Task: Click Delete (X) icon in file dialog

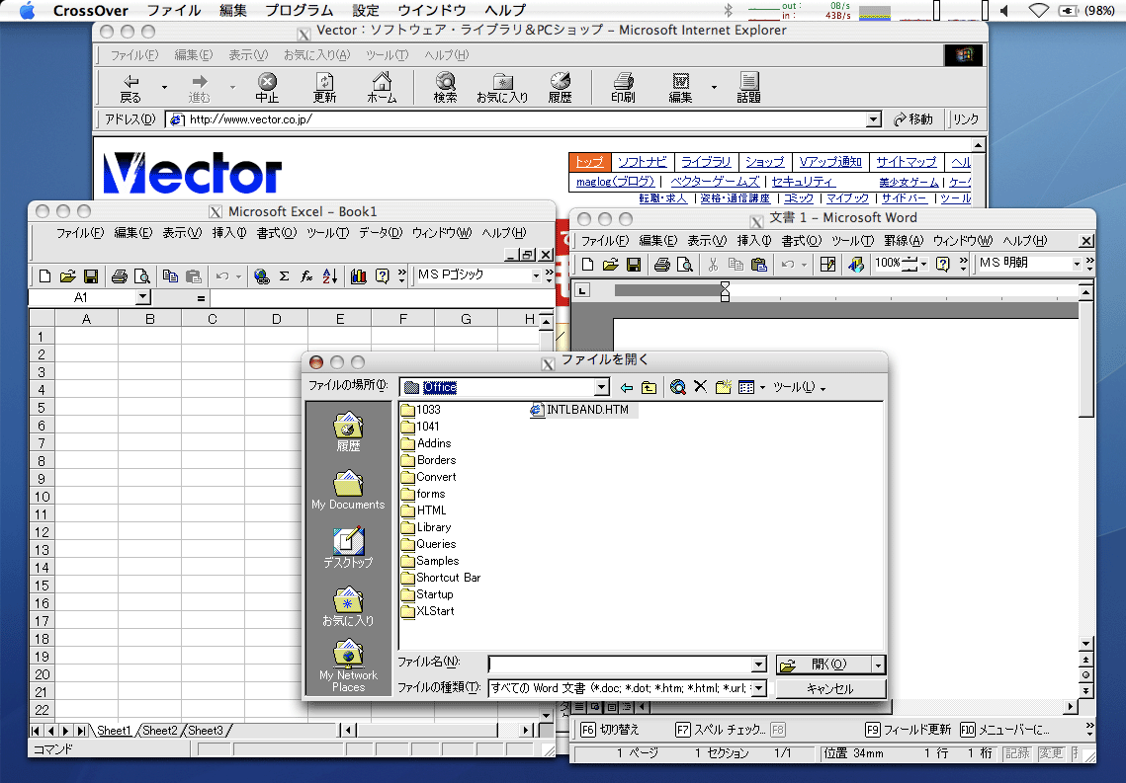Action: [700, 387]
